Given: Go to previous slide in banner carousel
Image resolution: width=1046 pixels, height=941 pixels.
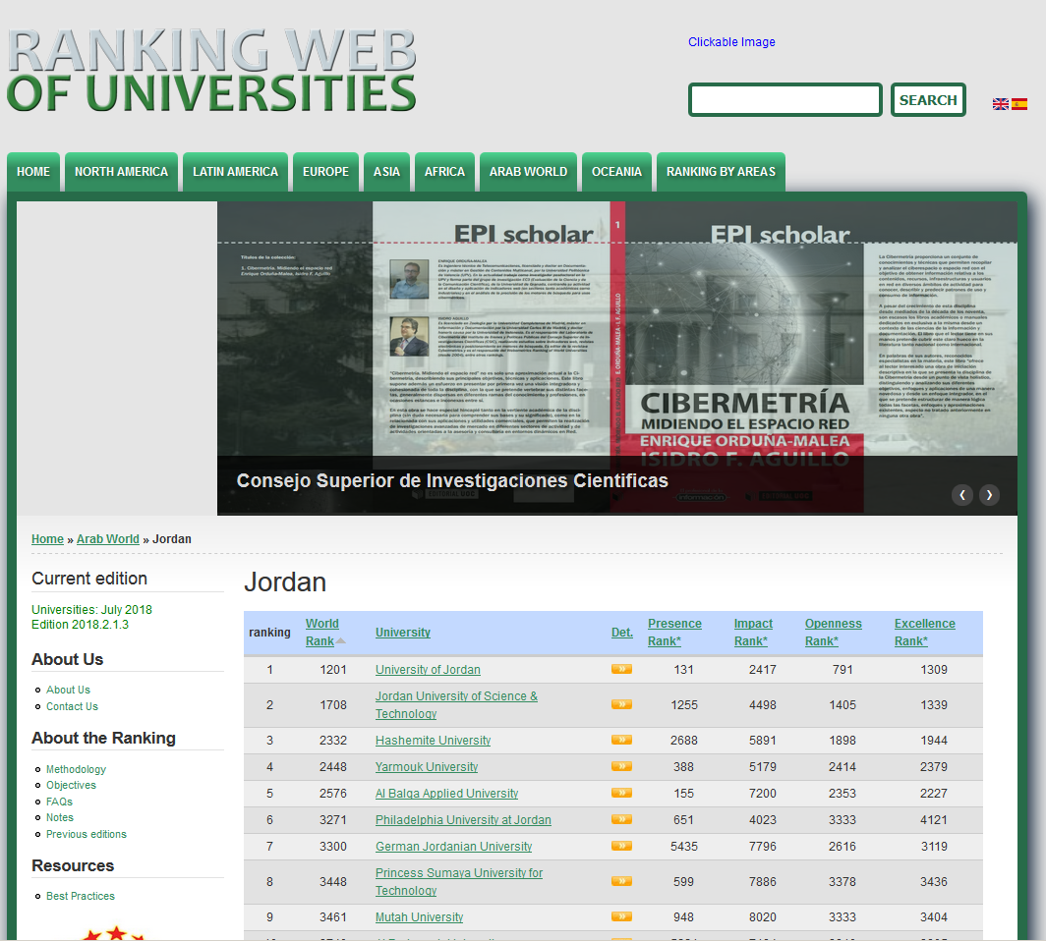Looking at the screenshot, I should (x=962, y=494).
